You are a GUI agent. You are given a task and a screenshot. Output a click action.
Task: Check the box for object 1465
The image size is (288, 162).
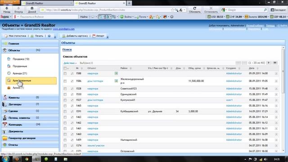pos(65,106)
